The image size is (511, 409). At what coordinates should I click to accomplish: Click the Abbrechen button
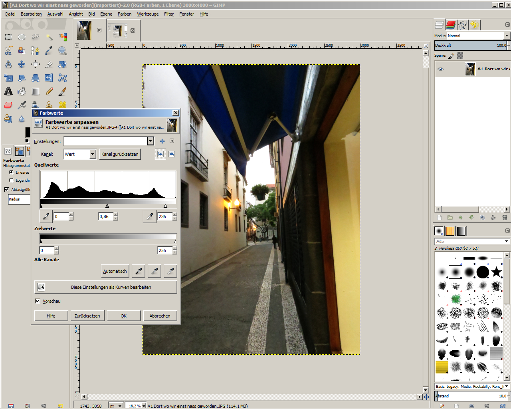[x=160, y=316]
